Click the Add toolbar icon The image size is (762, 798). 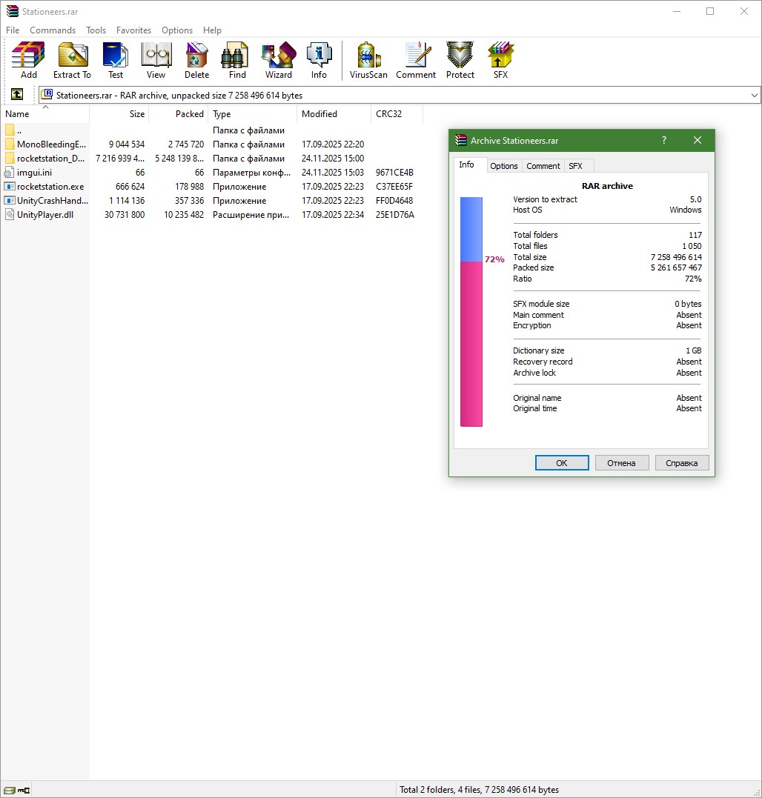coord(28,60)
